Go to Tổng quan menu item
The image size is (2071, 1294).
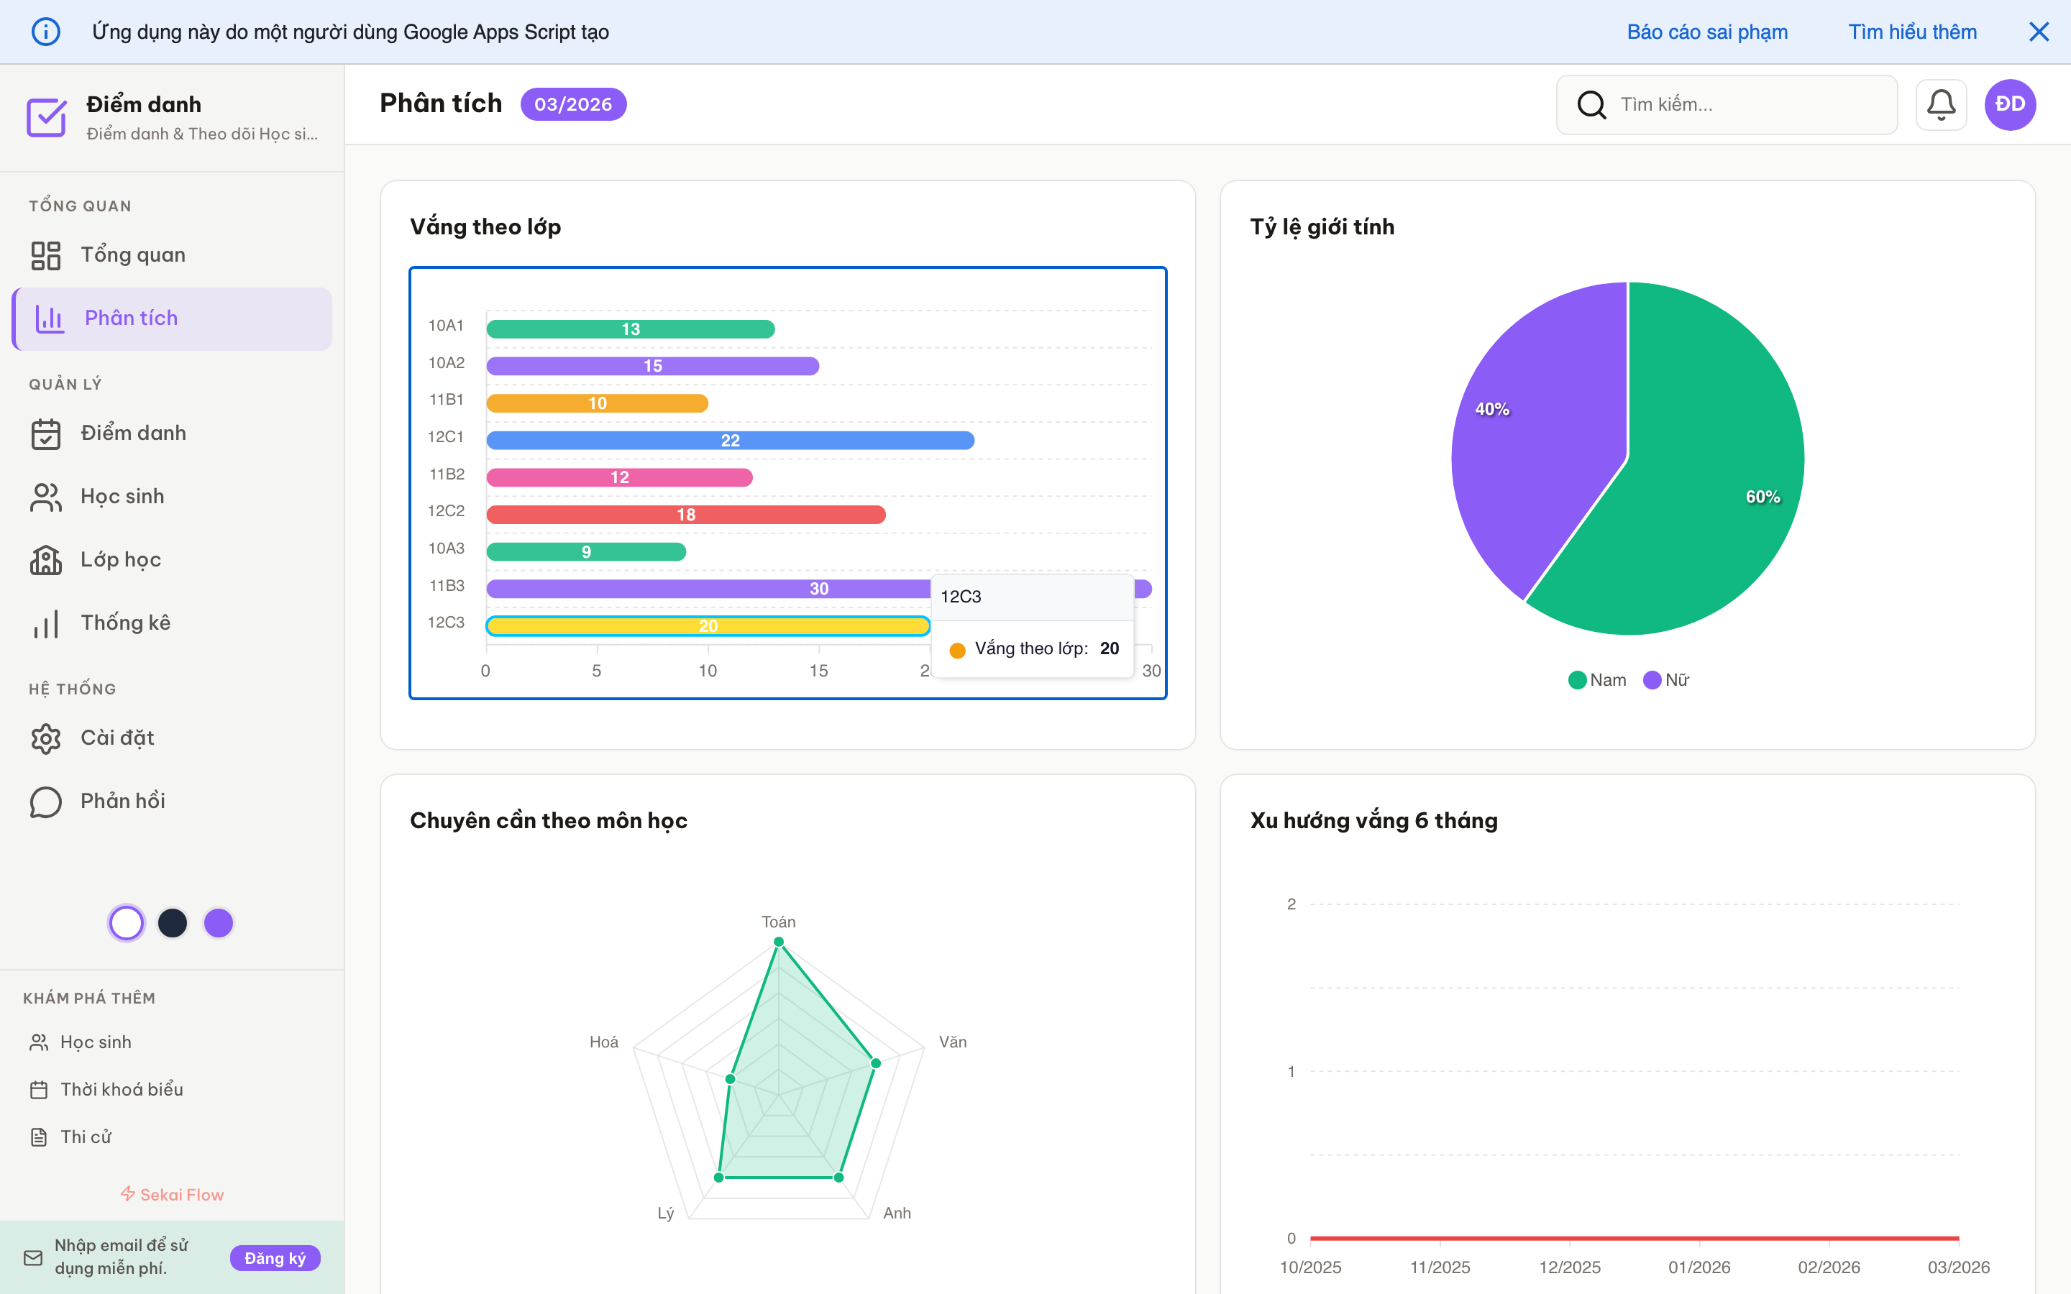(x=132, y=255)
